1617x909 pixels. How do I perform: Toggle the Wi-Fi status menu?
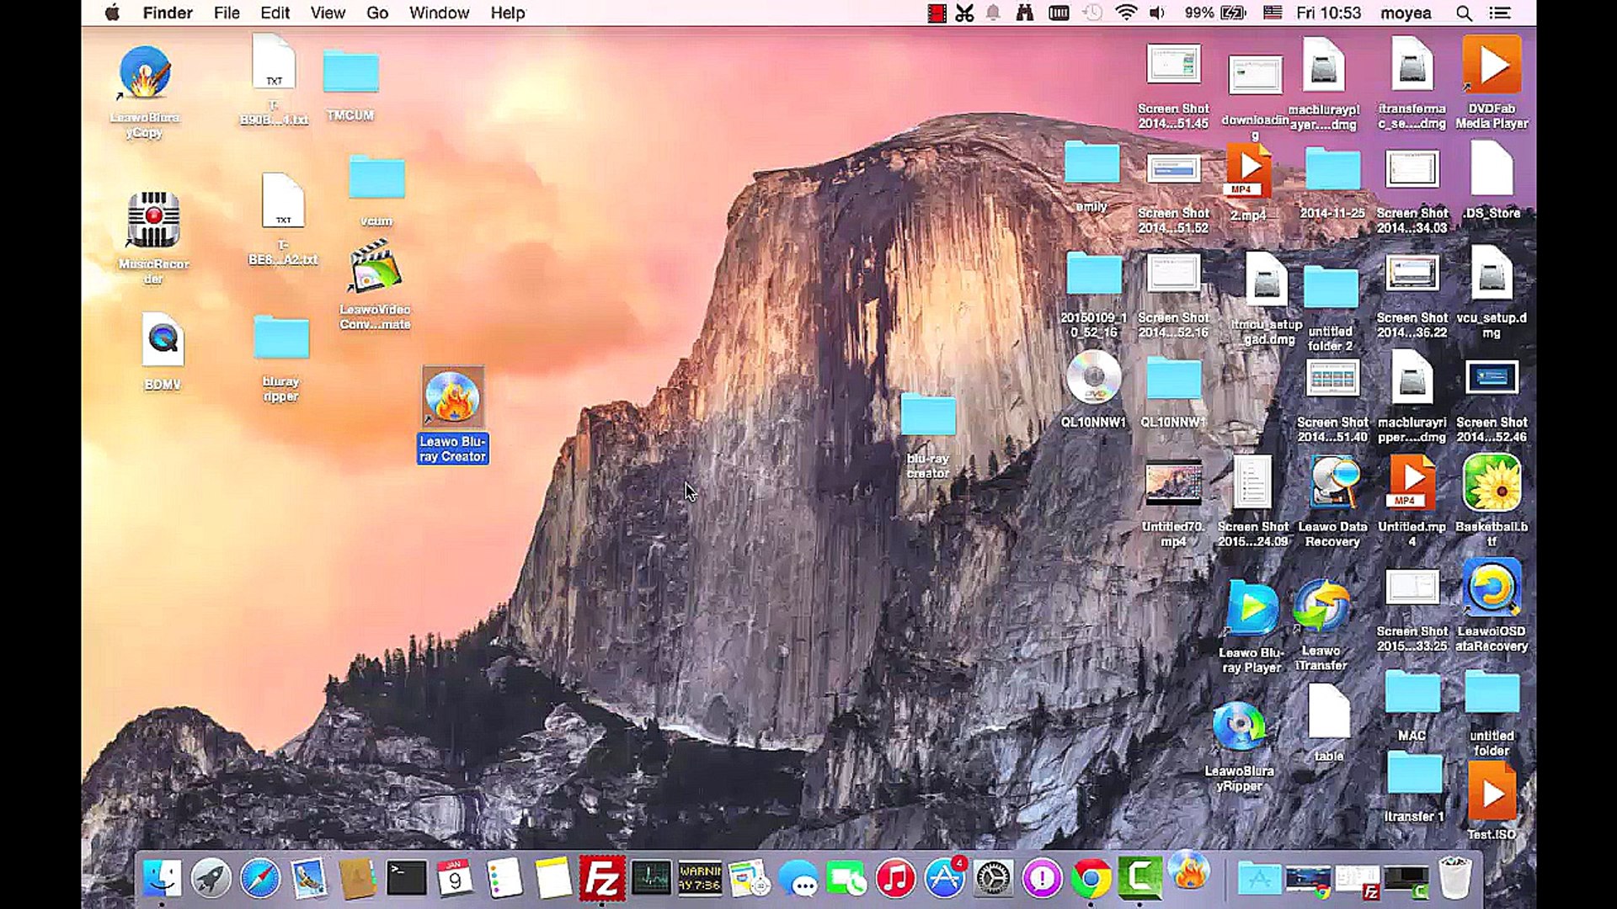click(1125, 13)
